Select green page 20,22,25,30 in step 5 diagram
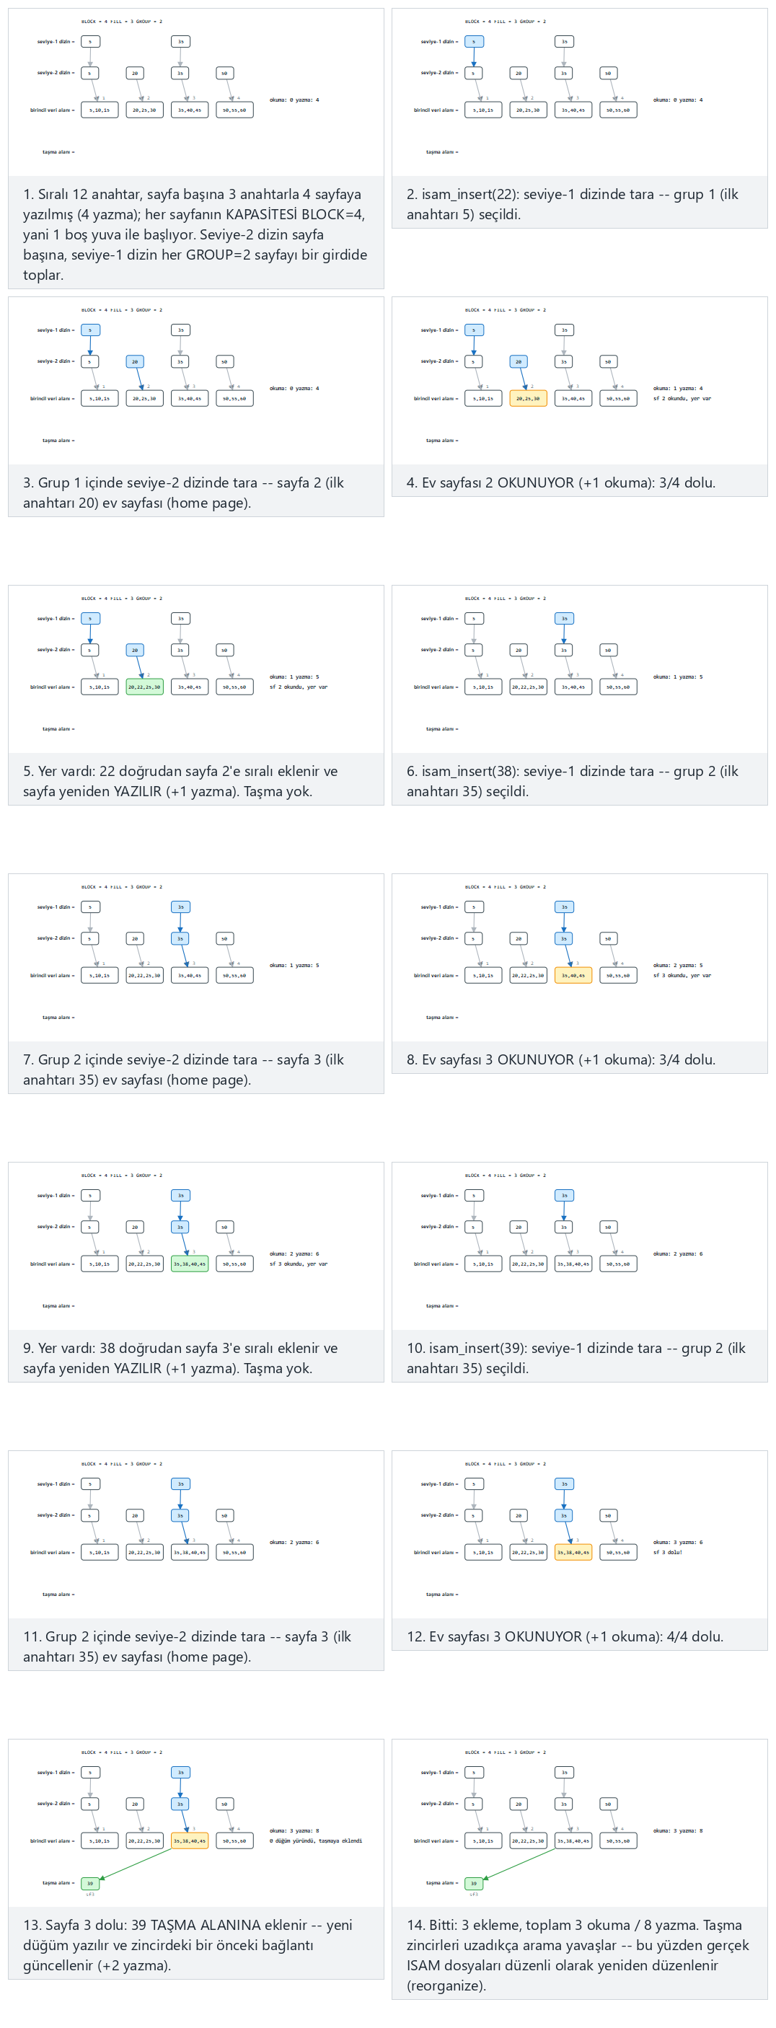This screenshot has width=776, height=2028. (x=145, y=687)
